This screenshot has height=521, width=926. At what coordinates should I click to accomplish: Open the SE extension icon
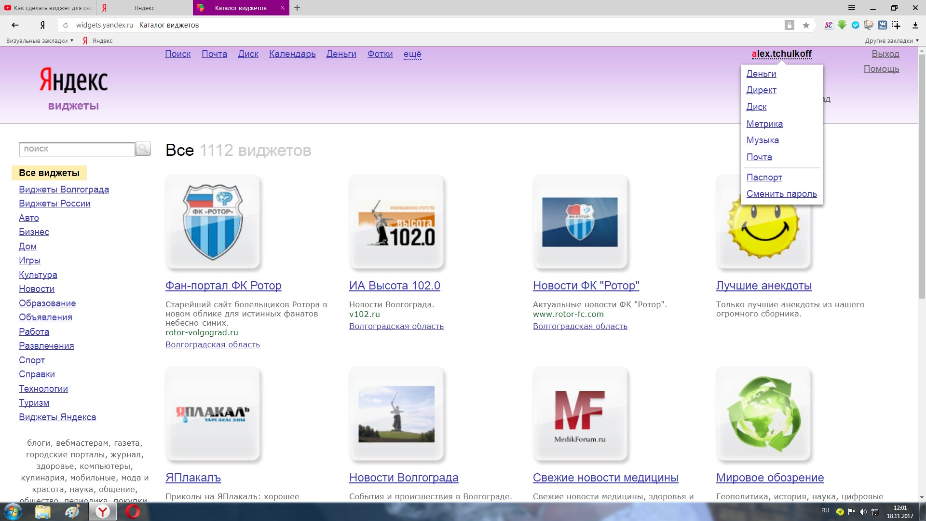[829, 25]
